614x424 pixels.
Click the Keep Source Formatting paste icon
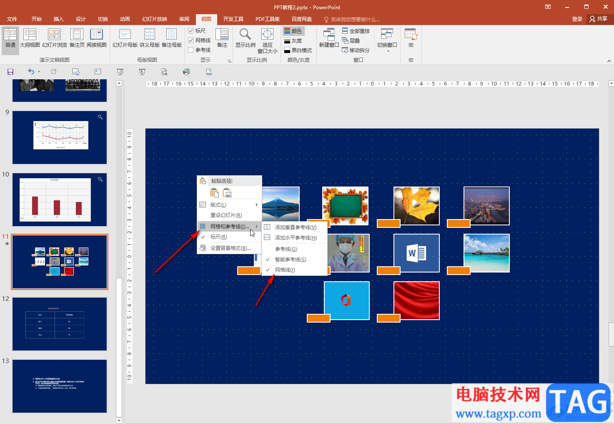pos(214,192)
